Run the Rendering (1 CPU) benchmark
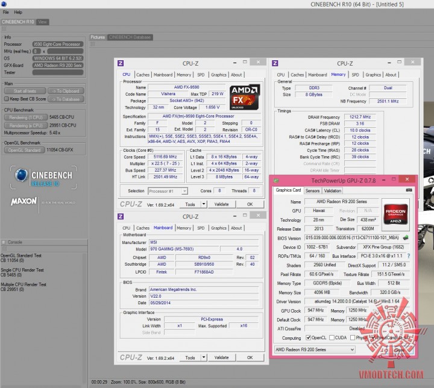434x388 pixels. [26, 117]
